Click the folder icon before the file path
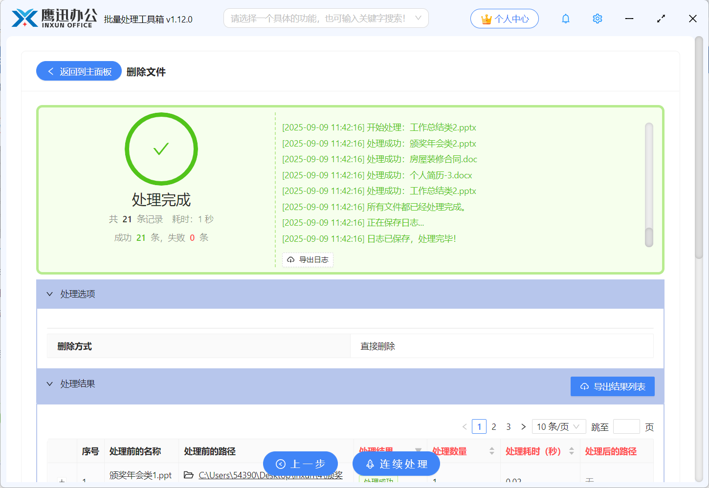 (x=189, y=475)
